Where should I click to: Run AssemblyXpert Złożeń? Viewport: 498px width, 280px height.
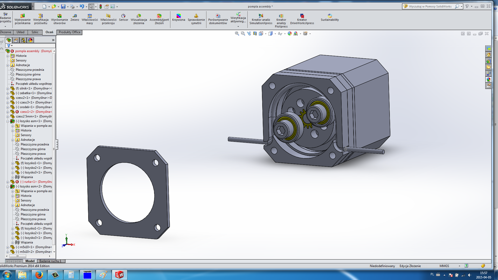(x=159, y=19)
